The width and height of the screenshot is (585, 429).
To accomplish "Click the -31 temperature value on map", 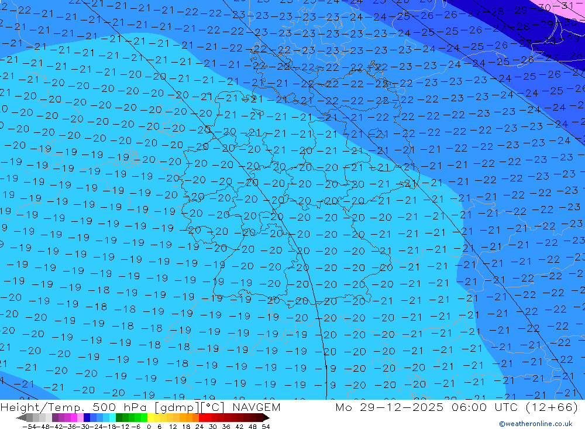I will coord(566,6).
